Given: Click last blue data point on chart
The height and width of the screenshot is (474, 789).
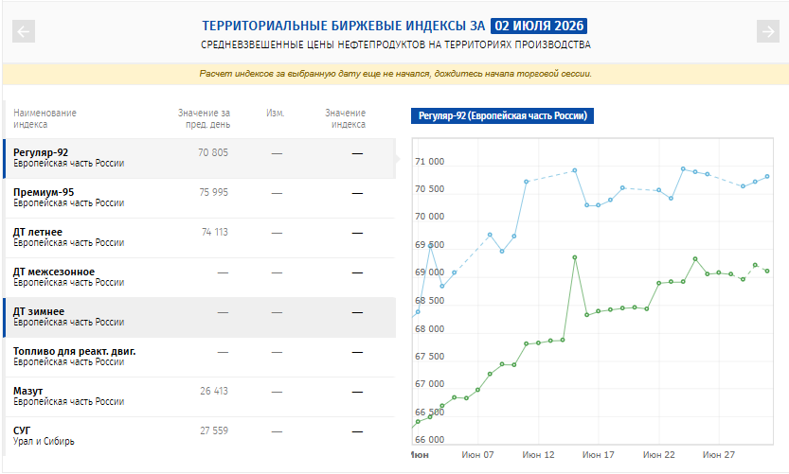Looking at the screenshot, I should tap(767, 177).
